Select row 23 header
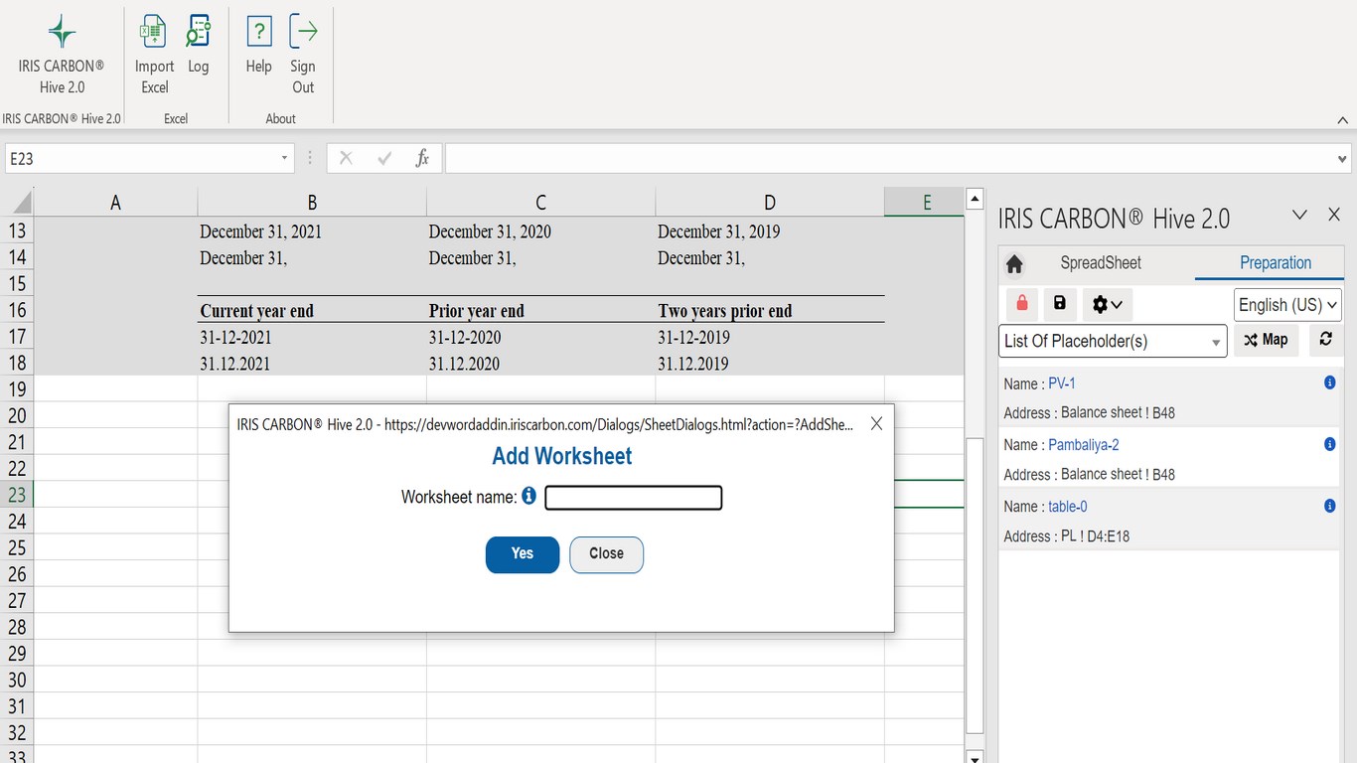The height and width of the screenshot is (763, 1357). (17, 495)
